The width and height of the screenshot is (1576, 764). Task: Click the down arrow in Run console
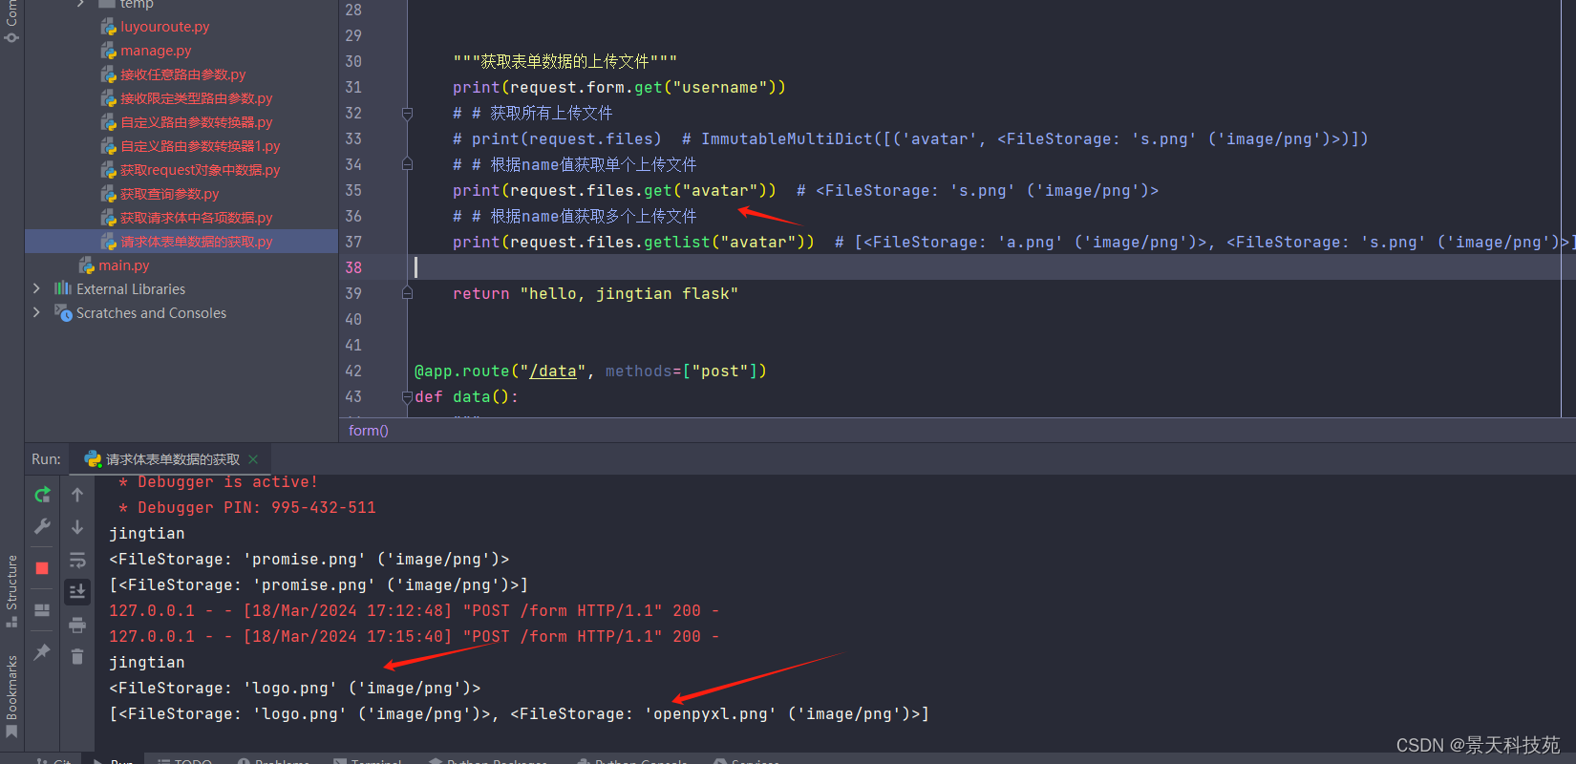coord(77,526)
